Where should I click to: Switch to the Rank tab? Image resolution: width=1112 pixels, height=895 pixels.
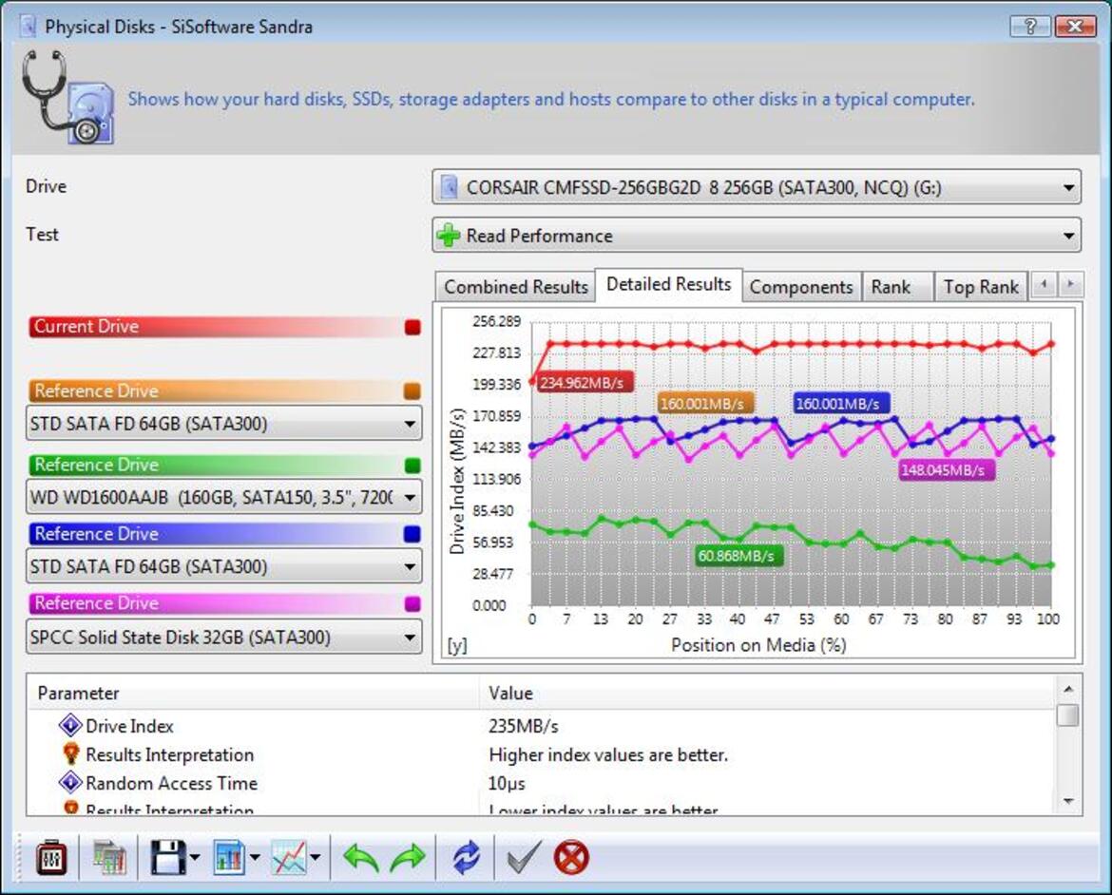(x=898, y=287)
